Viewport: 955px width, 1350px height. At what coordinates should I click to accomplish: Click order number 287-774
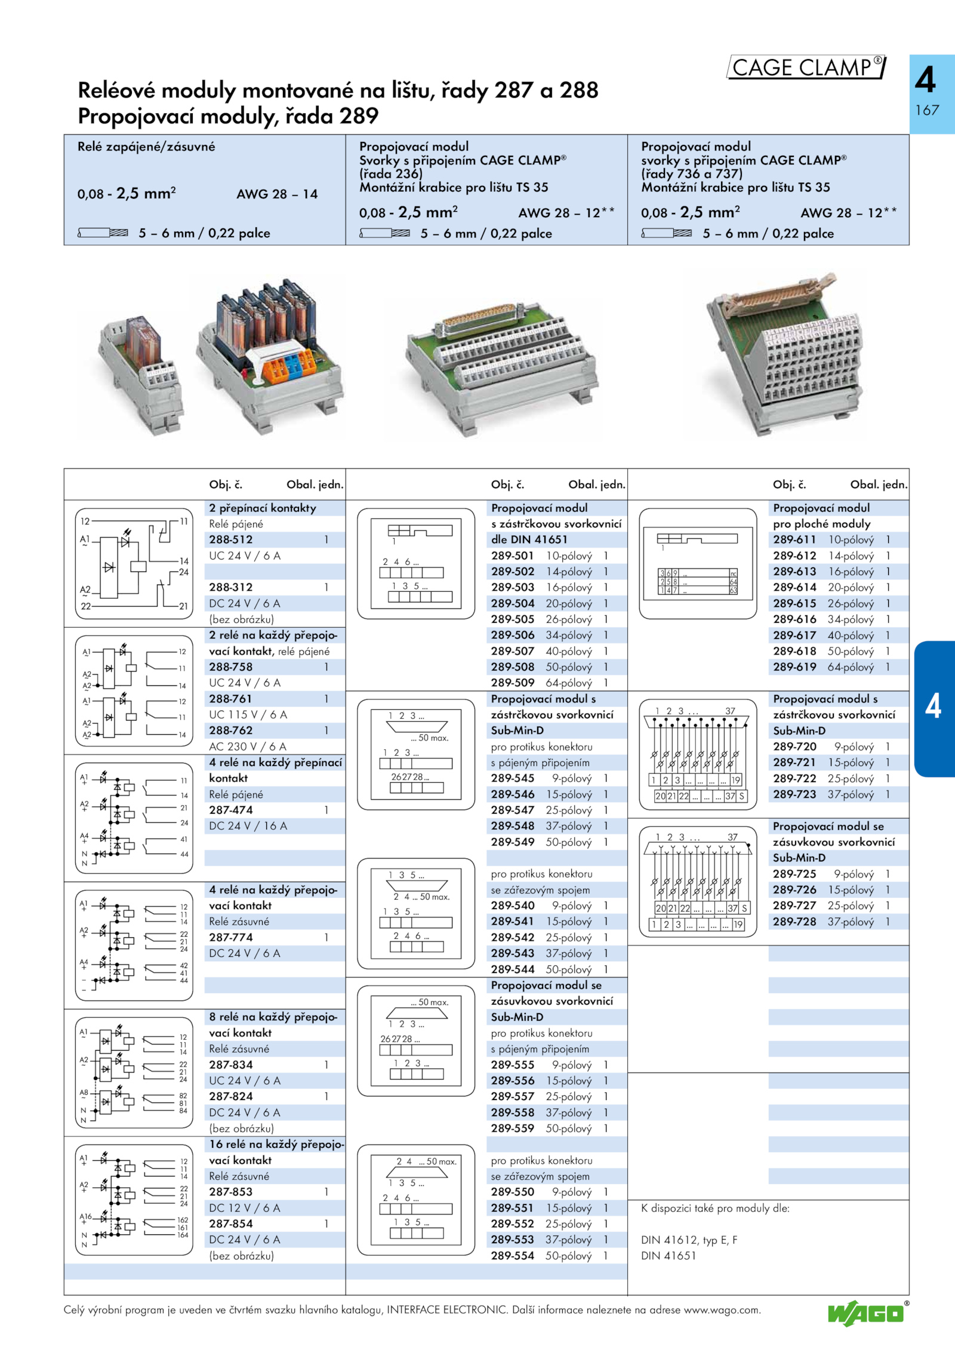pos(231,937)
